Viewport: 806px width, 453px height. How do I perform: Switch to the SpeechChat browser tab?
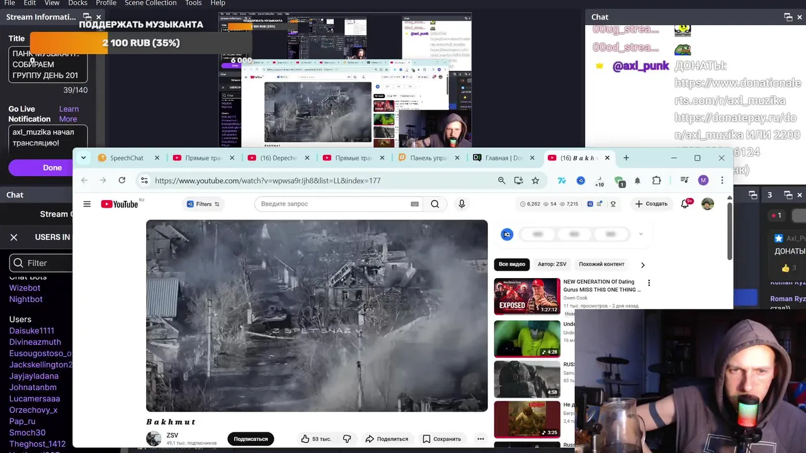(x=127, y=158)
